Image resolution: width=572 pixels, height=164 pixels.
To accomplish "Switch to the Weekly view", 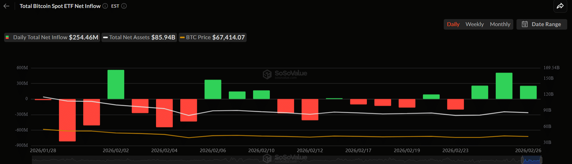I will pyautogui.click(x=474, y=24).
